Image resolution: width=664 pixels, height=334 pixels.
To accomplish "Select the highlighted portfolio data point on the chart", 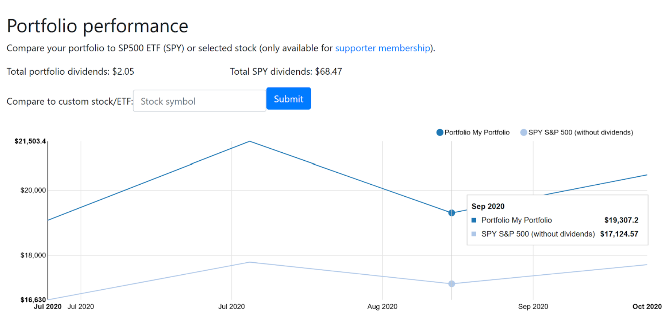I will pyautogui.click(x=452, y=213).
